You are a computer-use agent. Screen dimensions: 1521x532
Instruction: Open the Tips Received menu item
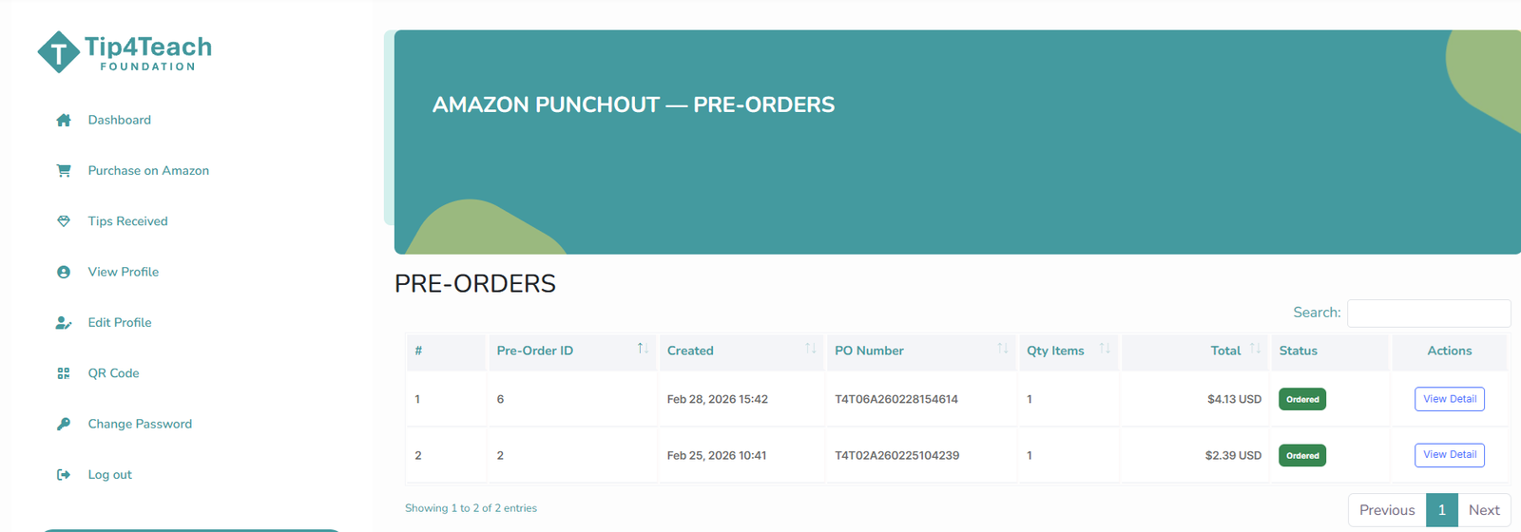coord(127,221)
